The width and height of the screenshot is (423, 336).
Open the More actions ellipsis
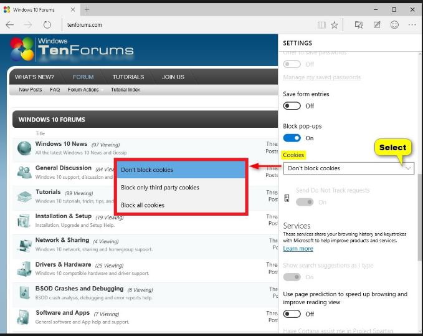click(x=412, y=25)
